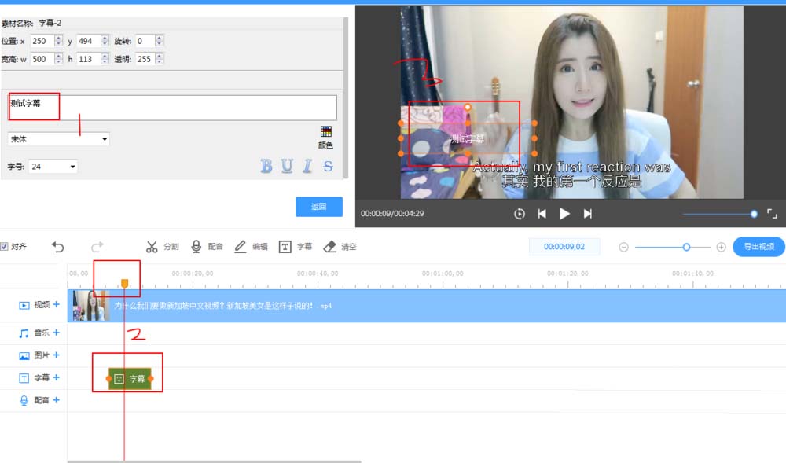Click the 返回 return button

(x=319, y=206)
